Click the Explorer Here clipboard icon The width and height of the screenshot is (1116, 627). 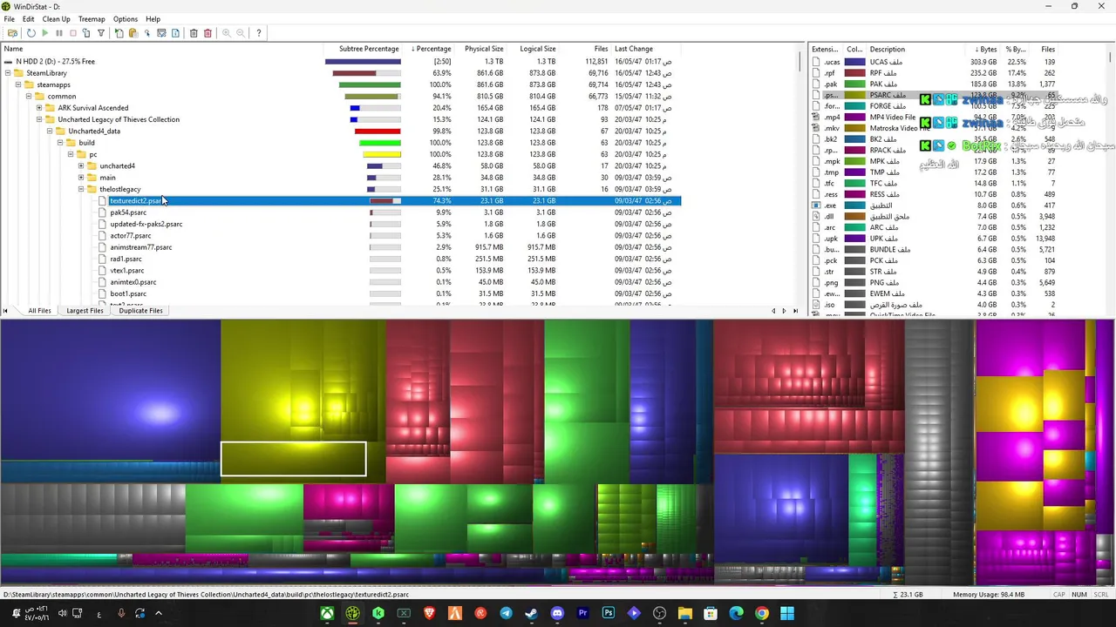point(133,33)
